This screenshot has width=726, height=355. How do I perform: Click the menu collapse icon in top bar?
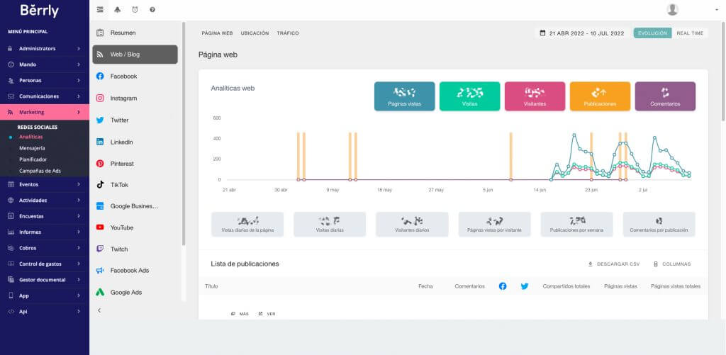click(x=100, y=10)
